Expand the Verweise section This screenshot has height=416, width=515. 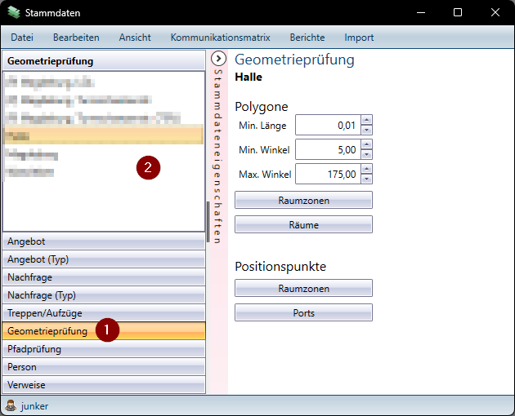pyautogui.click(x=104, y=385)
